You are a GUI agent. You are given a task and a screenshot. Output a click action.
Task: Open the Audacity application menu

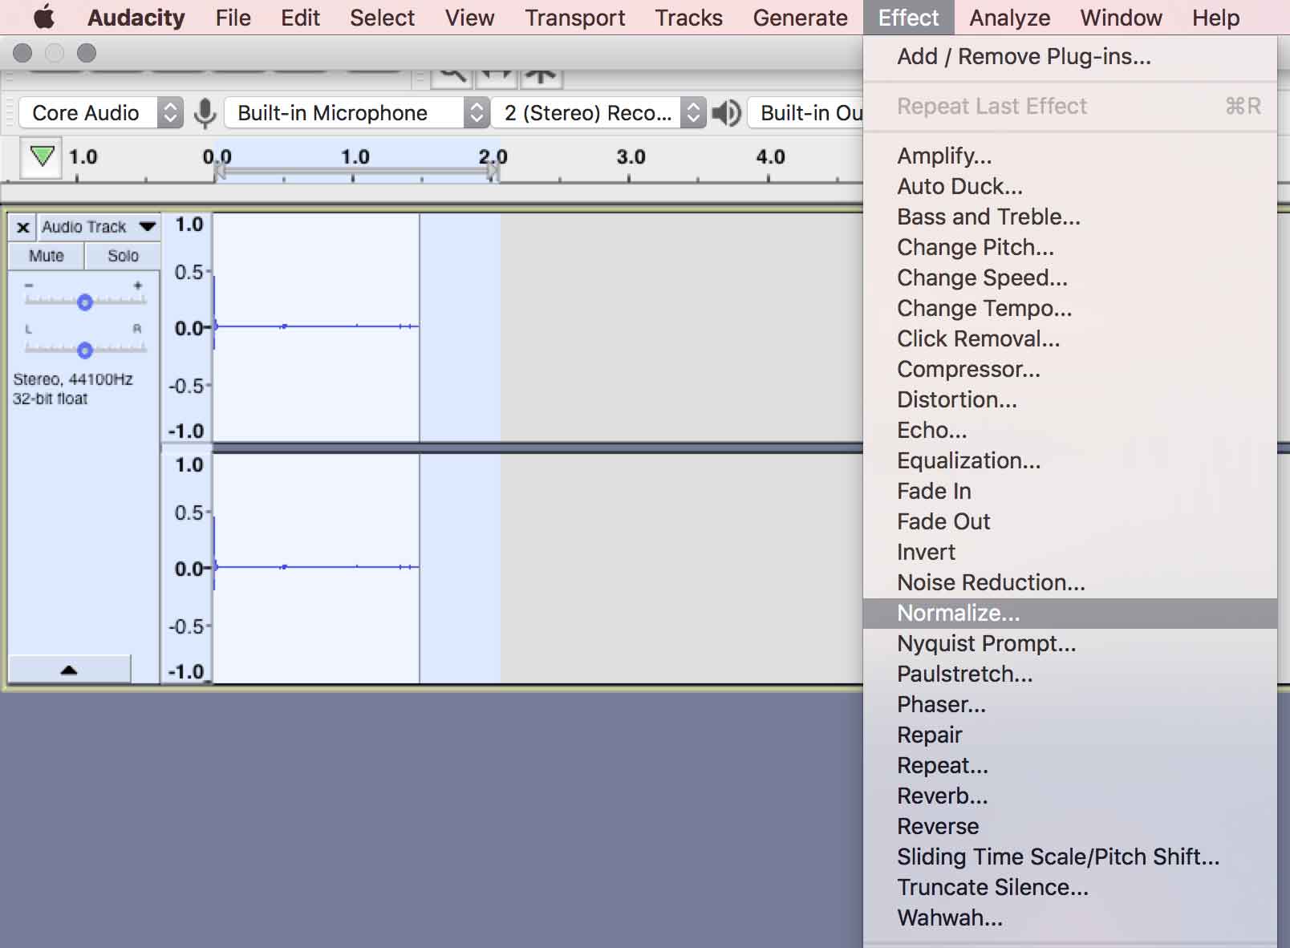click(136, 18)
